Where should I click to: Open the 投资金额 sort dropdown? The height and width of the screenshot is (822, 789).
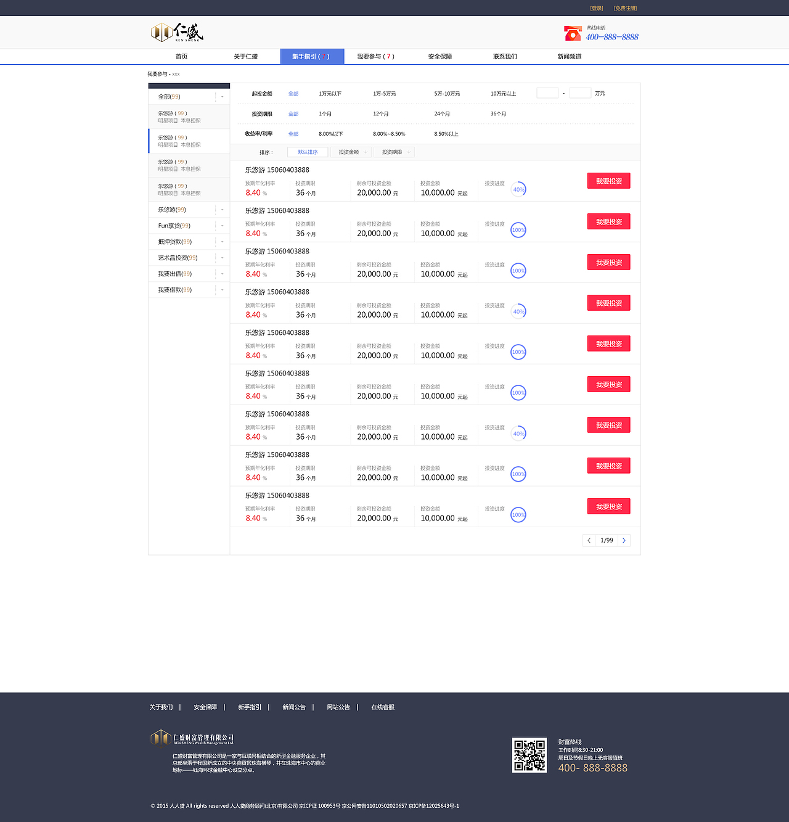click(x=351, y=152)
